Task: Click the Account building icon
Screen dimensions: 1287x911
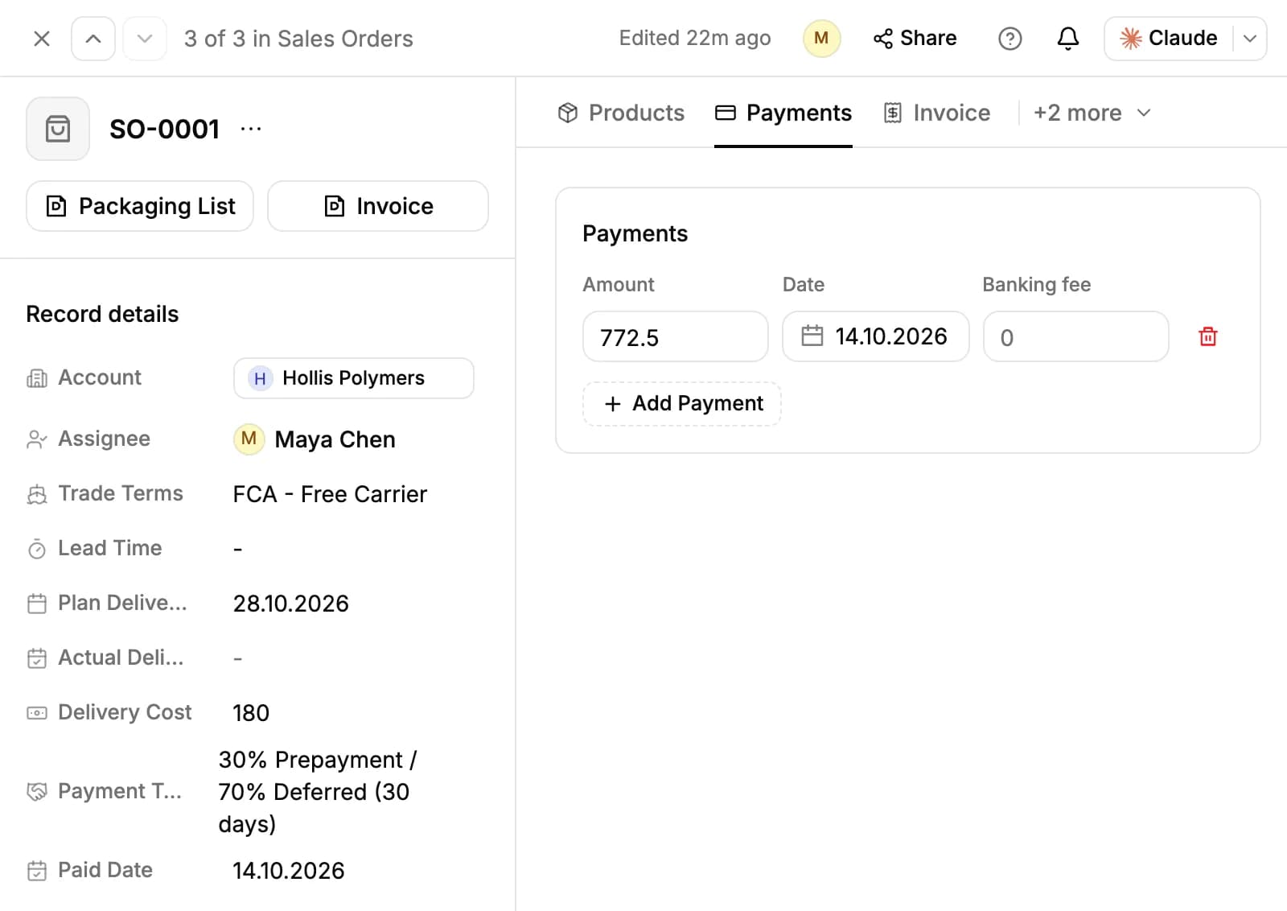Action: coord(37,378)
